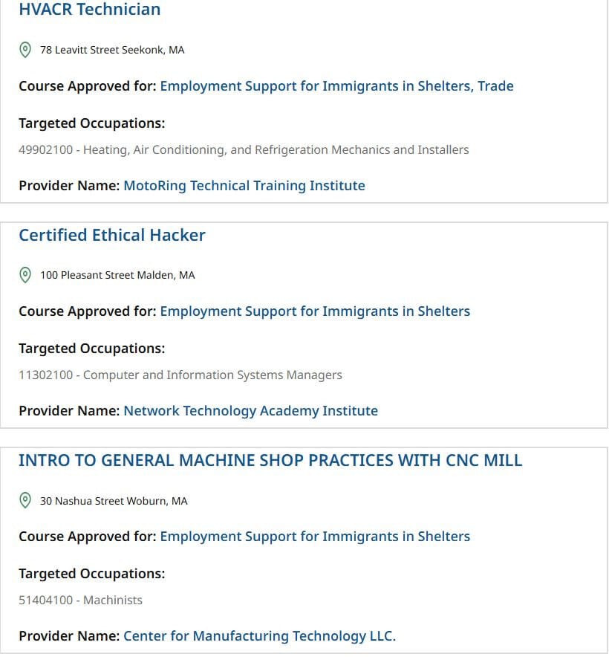Select the 100 Pleasant Street Malden address
This screenshot has height=657, width=609.
pyautogui.click(x=117, y=275)
